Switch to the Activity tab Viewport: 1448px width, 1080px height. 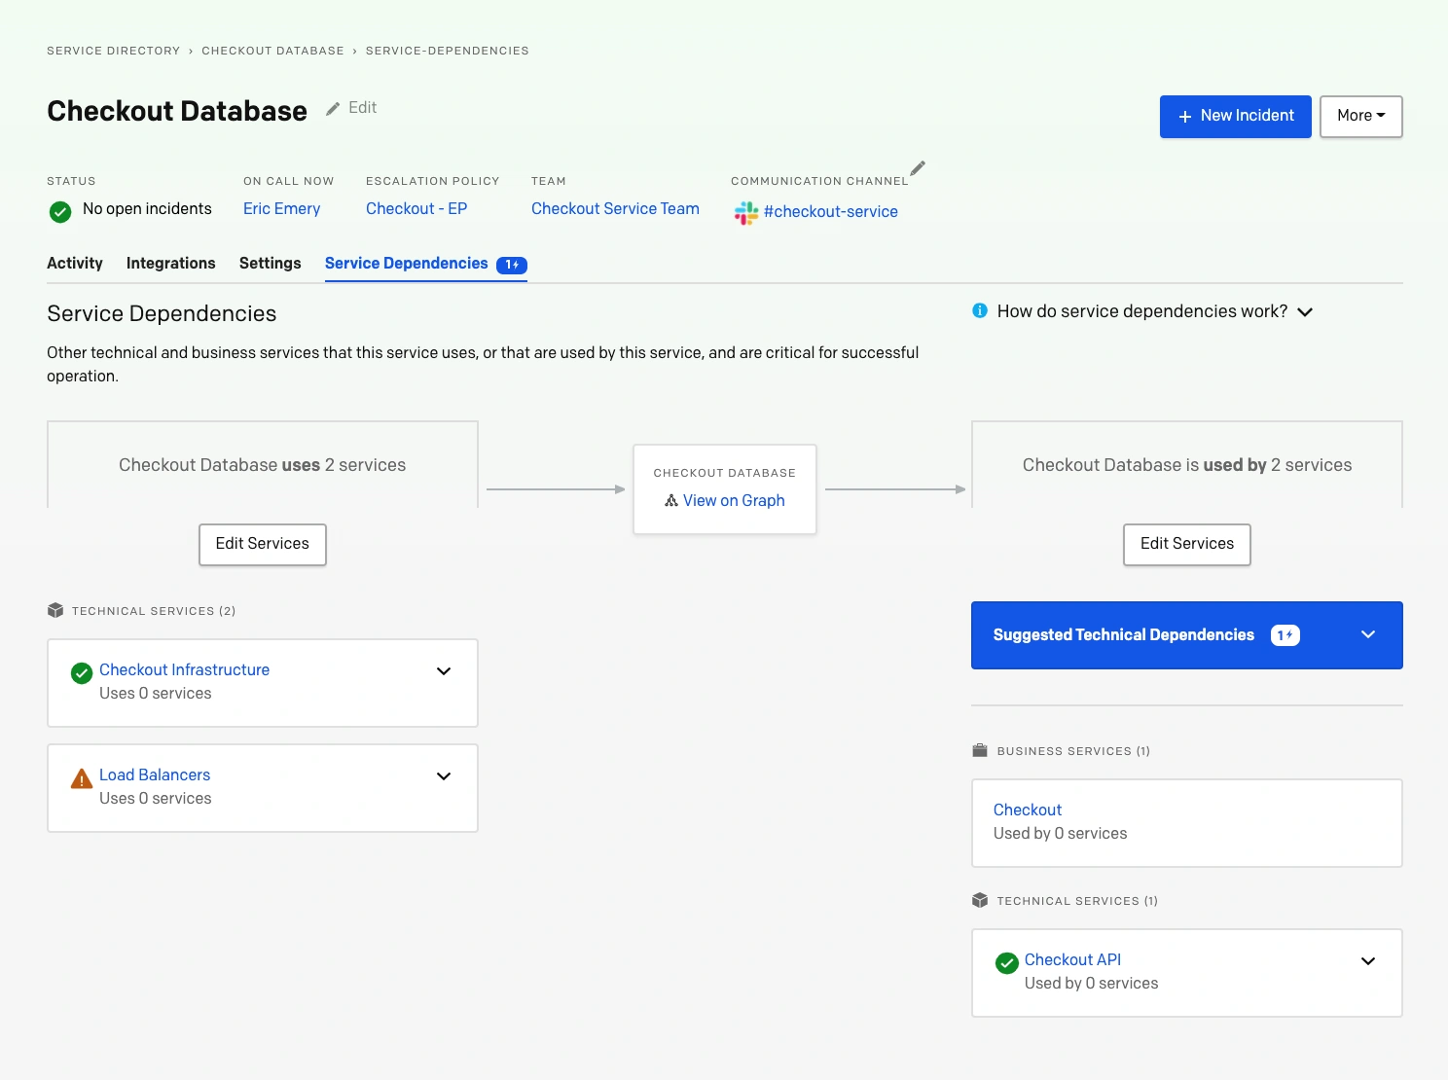(x=75, y=264)
